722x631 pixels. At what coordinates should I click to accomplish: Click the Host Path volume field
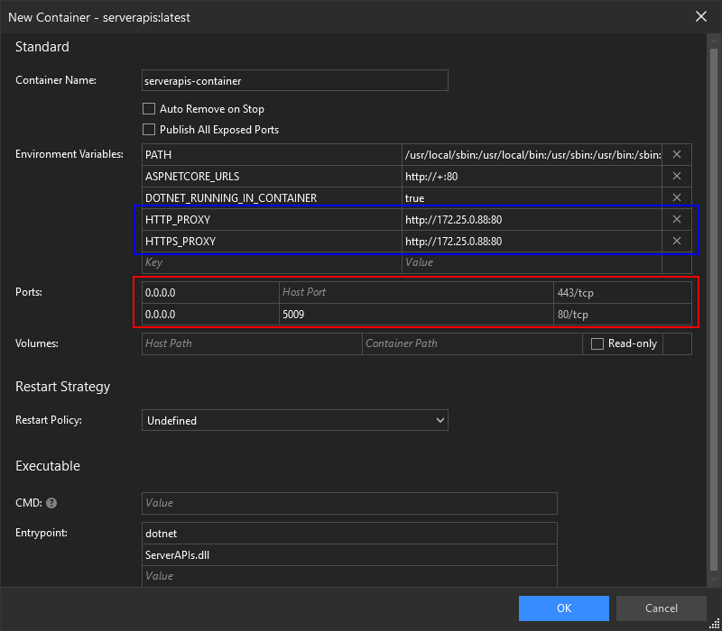pos(252,343)
